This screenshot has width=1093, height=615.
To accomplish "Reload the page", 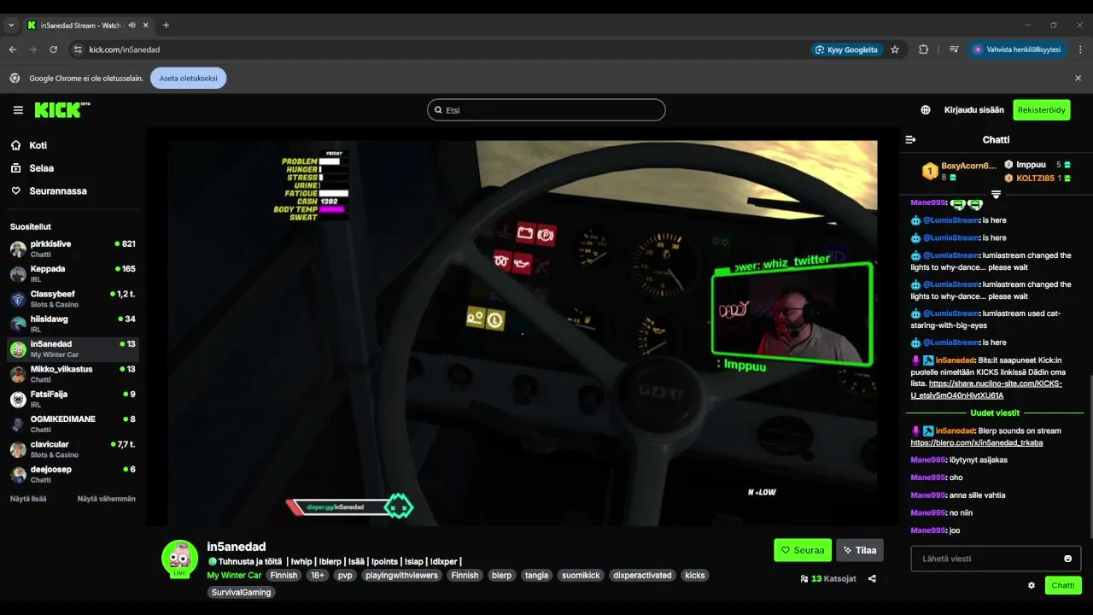I will 53,50.
